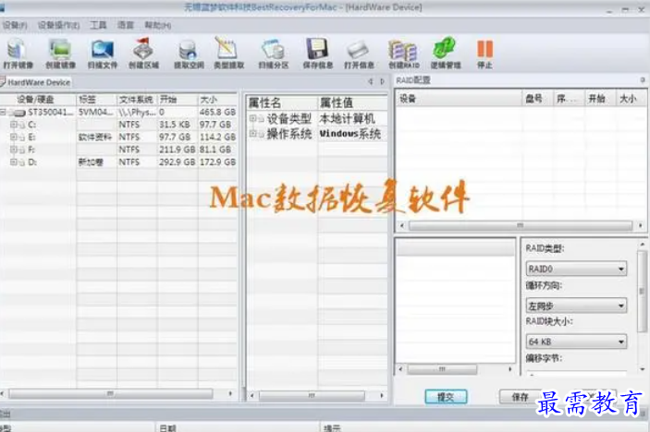Click the 属性名 column header

click(282, 102)
